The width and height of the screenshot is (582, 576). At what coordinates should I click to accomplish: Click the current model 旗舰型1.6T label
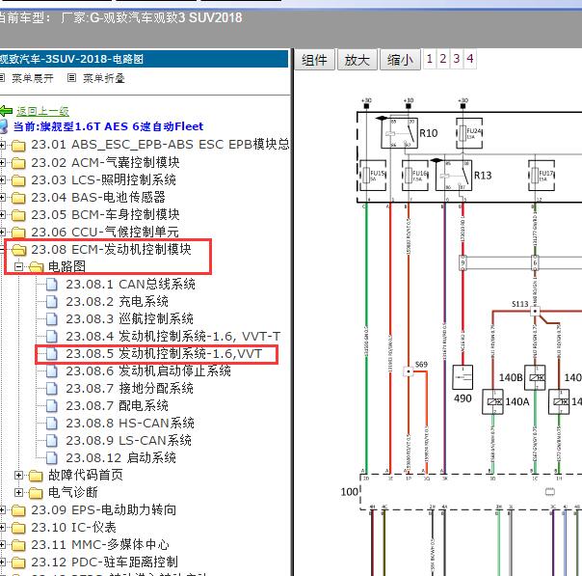coord(108,126)
